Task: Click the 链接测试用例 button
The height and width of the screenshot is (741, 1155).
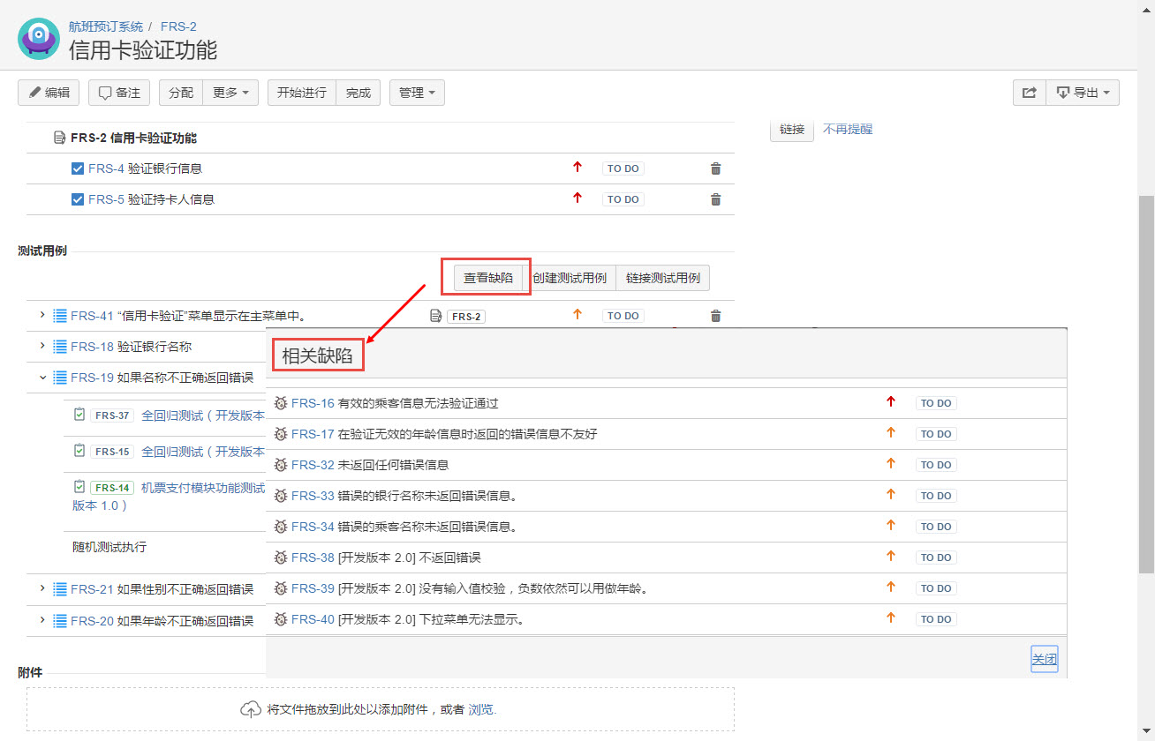Action: [x=663, y=278]
